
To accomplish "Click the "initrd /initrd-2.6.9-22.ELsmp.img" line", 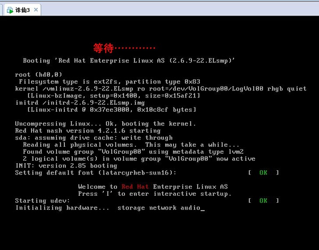I will [80, 103].
